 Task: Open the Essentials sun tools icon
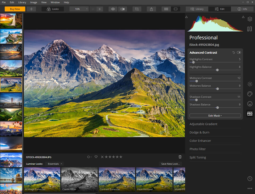(250, 84)
